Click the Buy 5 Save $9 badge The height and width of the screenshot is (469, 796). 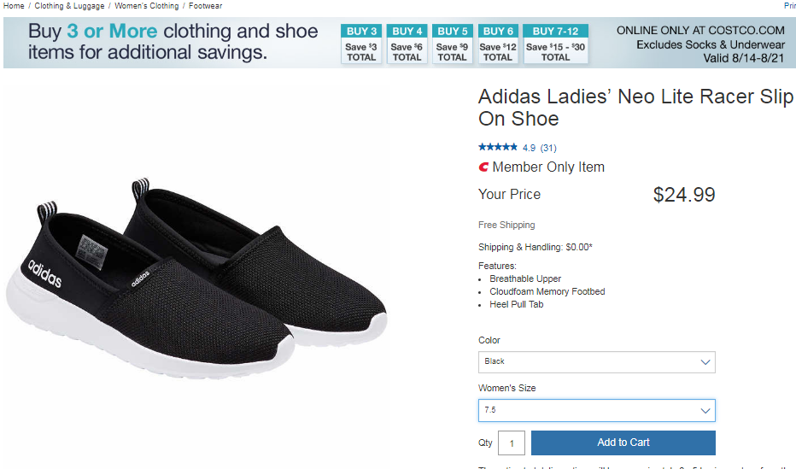click(x=452, y=44)
